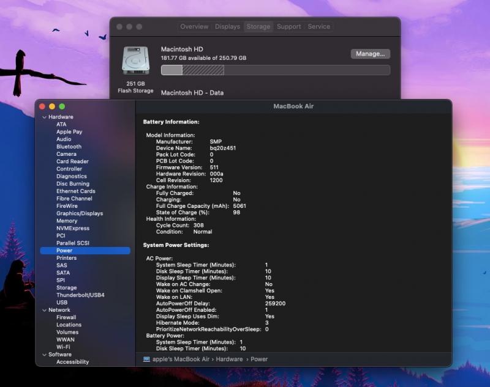
Task: Open the Audio hardware entry
Action: tap(64, 139)
